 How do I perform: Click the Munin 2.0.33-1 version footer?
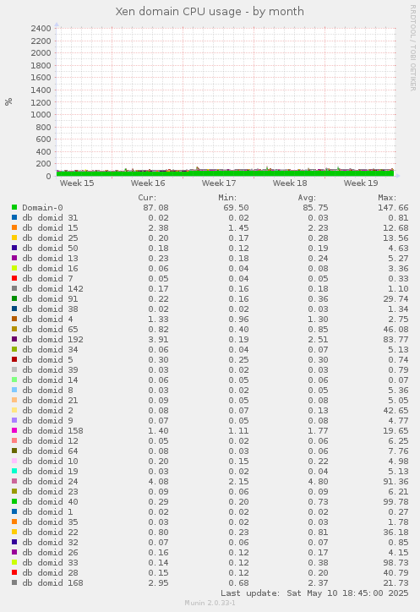tap(210, 603)
